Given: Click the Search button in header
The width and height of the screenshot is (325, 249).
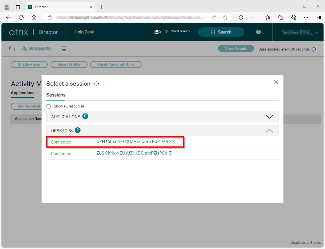Looking at the screenshot, I should point(221,32).
